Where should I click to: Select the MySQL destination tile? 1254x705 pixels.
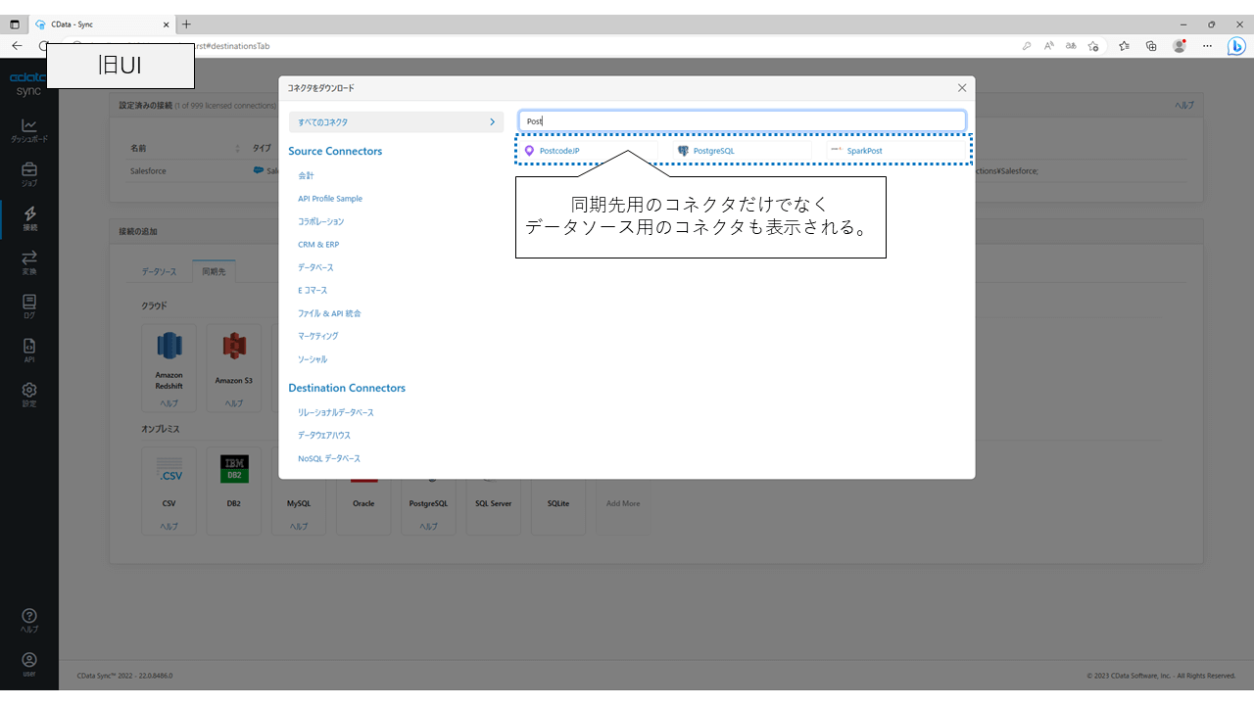pyautogui.click(x=299, y=503)
